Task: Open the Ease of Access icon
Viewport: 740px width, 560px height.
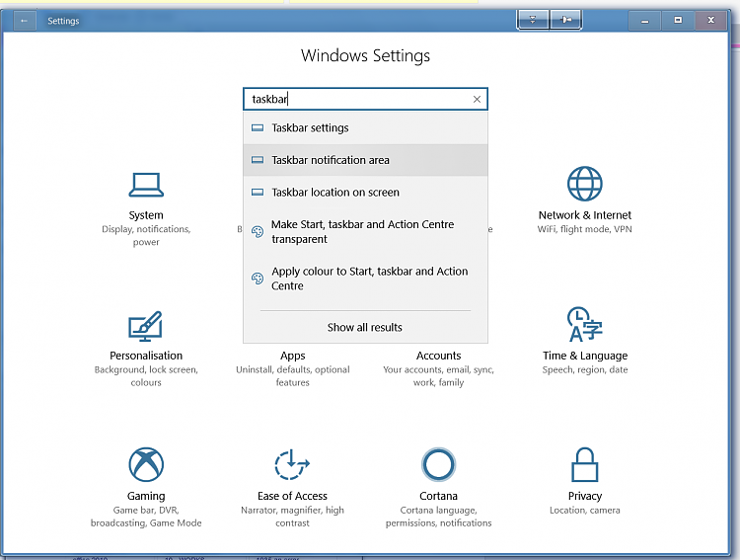Action: click(x=292, y=464)
